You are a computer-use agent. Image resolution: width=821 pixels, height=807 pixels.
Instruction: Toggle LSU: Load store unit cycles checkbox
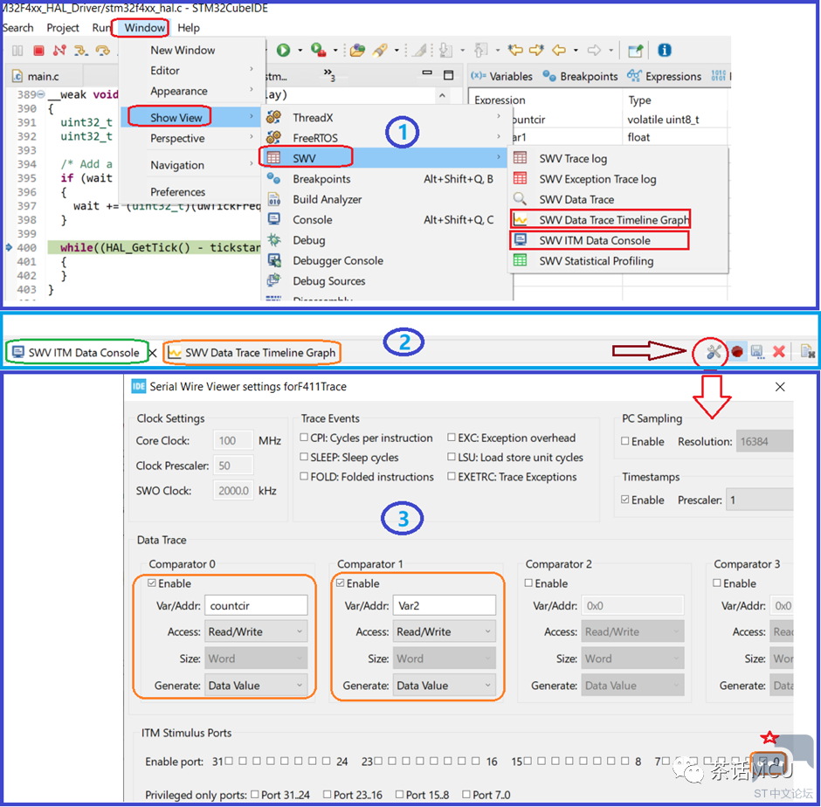[x=452, y=457]
